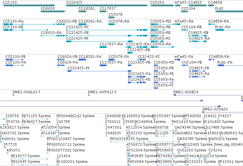Click transcript CG5104-RB
Screen dimensions: 243x166
coord(185,30)
